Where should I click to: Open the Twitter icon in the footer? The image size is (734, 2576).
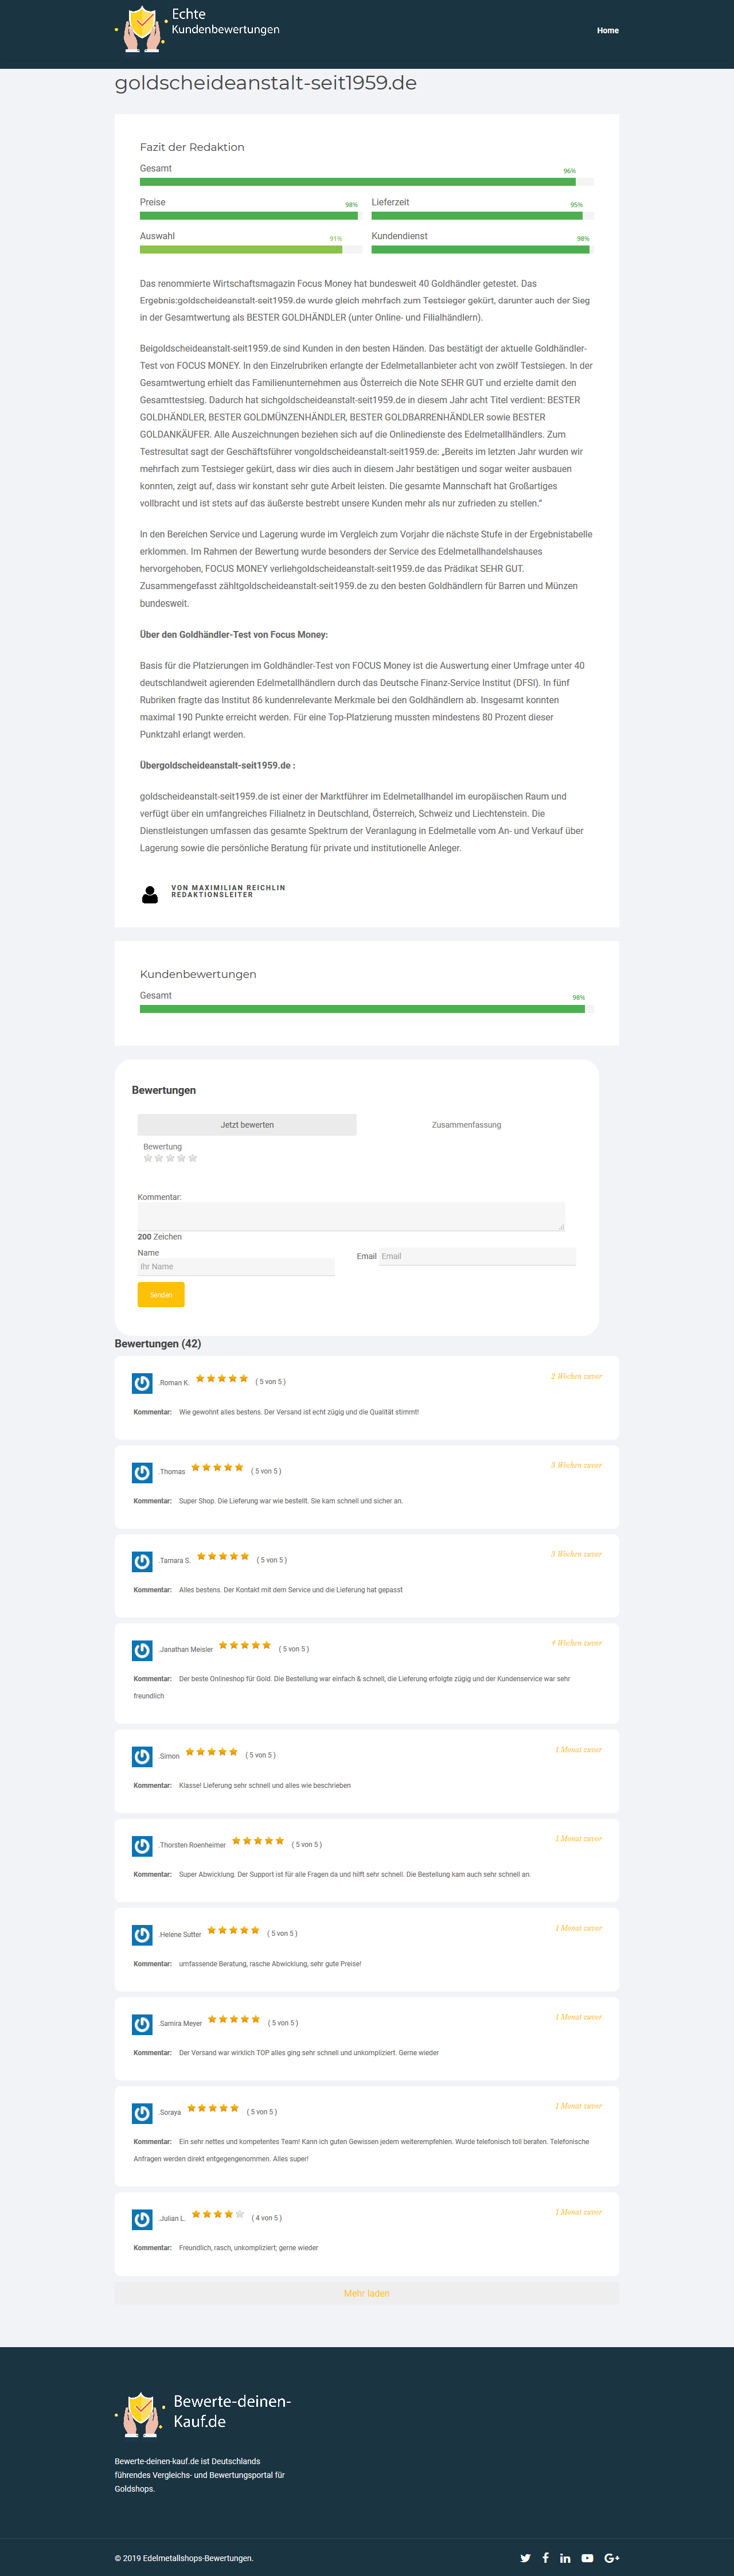[x=525, y=2558]
